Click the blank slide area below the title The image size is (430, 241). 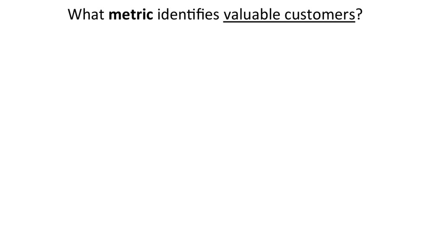[x=215, y=134]
